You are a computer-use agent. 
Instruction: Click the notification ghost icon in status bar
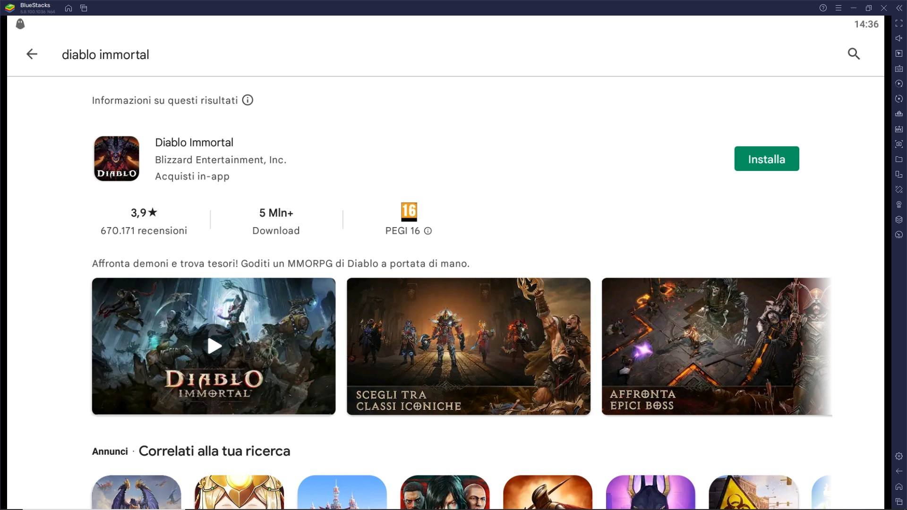coord(20,24)
